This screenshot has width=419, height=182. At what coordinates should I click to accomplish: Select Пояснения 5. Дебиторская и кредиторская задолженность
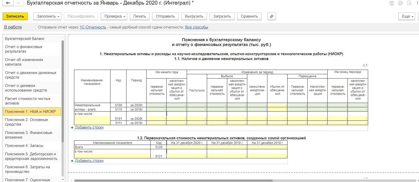pos(32,156)
